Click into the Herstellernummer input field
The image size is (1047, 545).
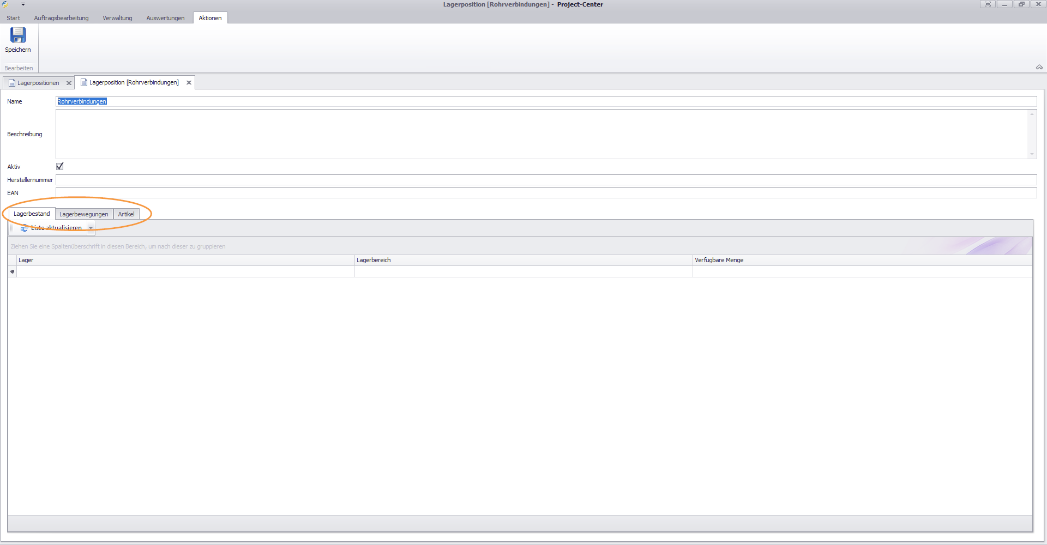pyautogui.click(x=545, y=180)
